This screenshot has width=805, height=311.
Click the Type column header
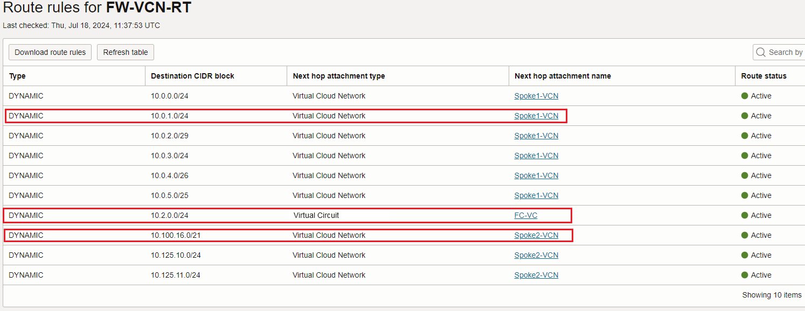pyautogui.click(x=17, y=76)
